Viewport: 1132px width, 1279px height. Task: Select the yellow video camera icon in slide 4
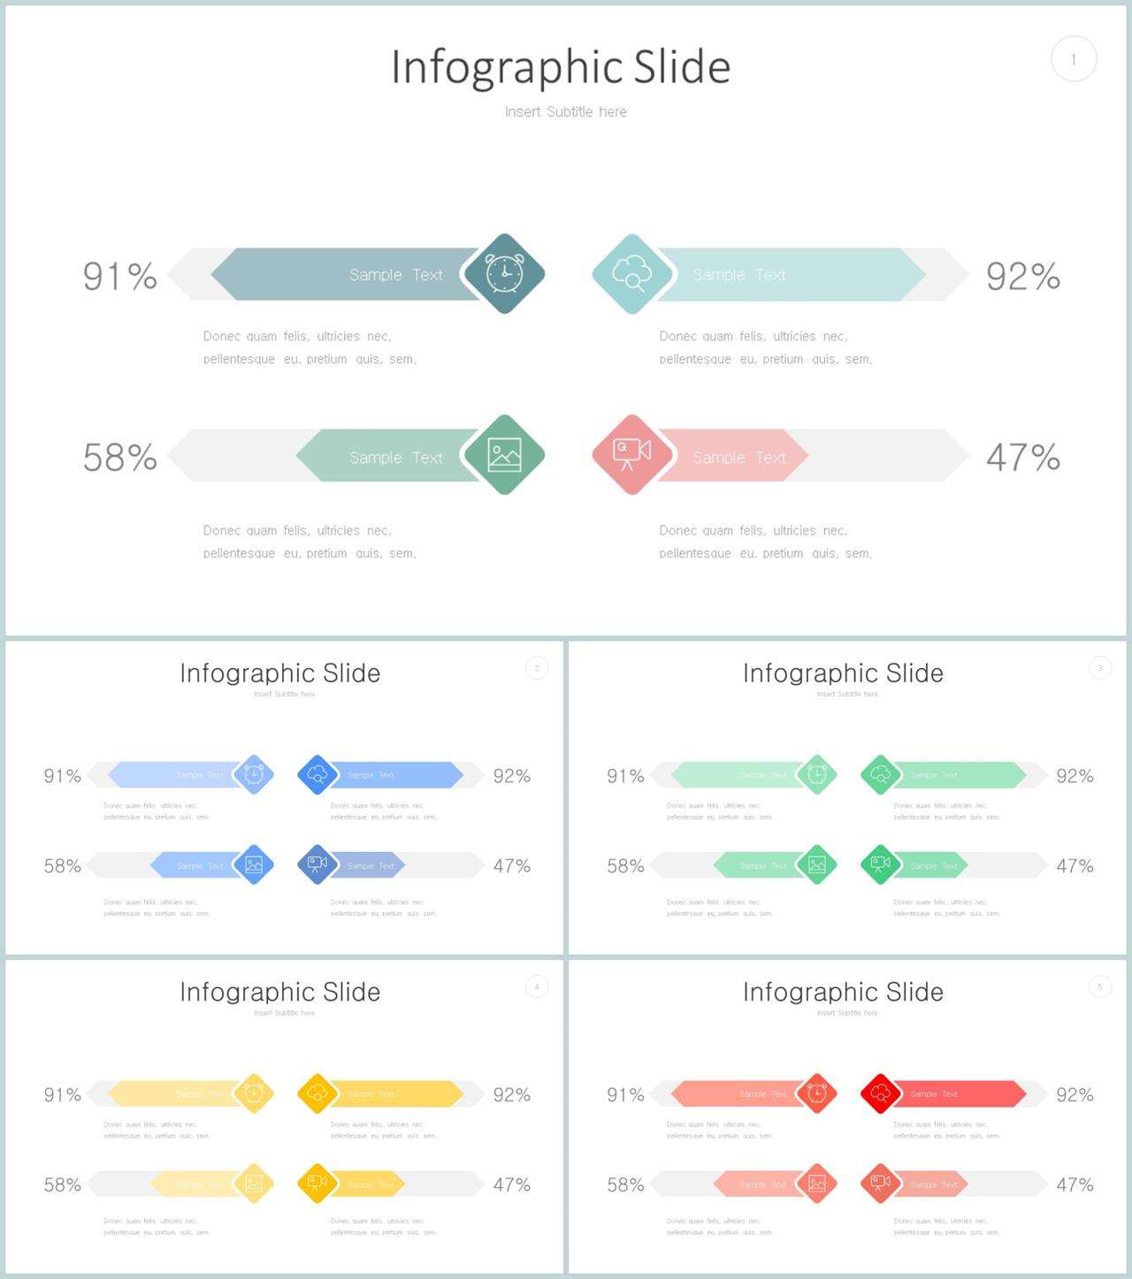(317, 1184)
